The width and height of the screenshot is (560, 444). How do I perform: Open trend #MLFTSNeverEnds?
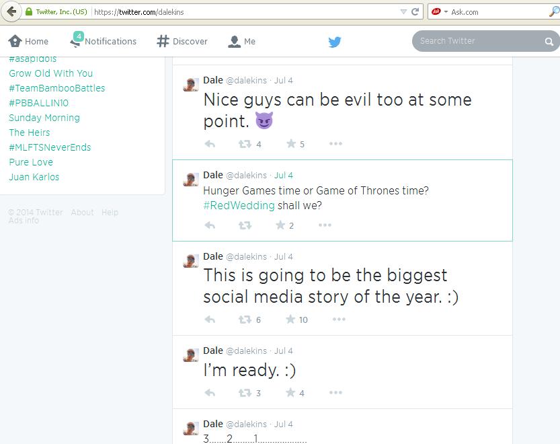(x=50, y=147)
